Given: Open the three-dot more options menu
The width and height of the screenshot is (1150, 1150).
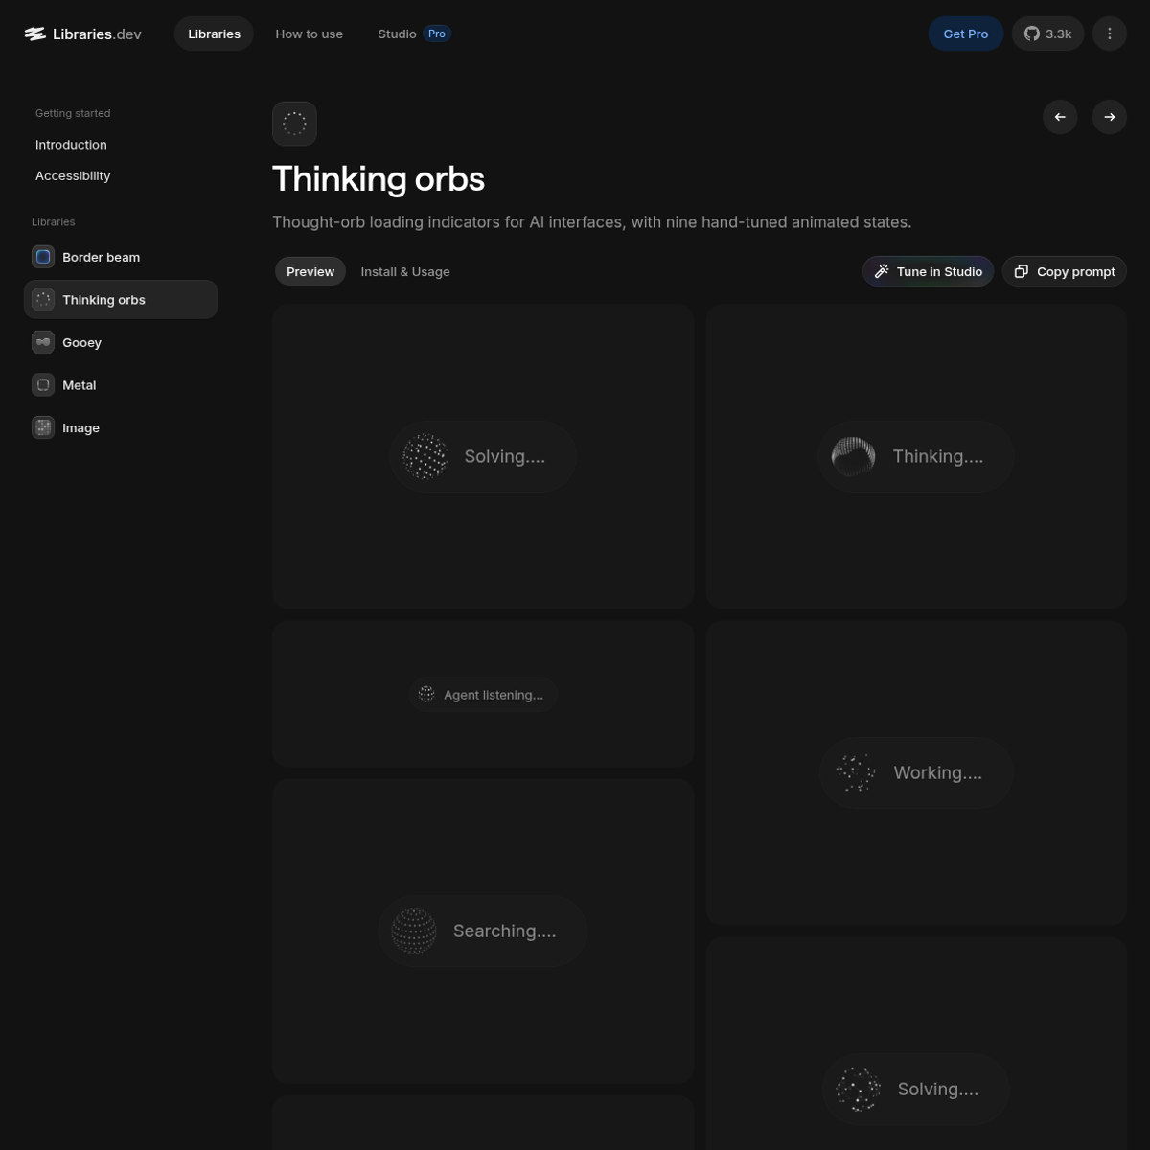Looking at the screenshot, I should 1109,34.
